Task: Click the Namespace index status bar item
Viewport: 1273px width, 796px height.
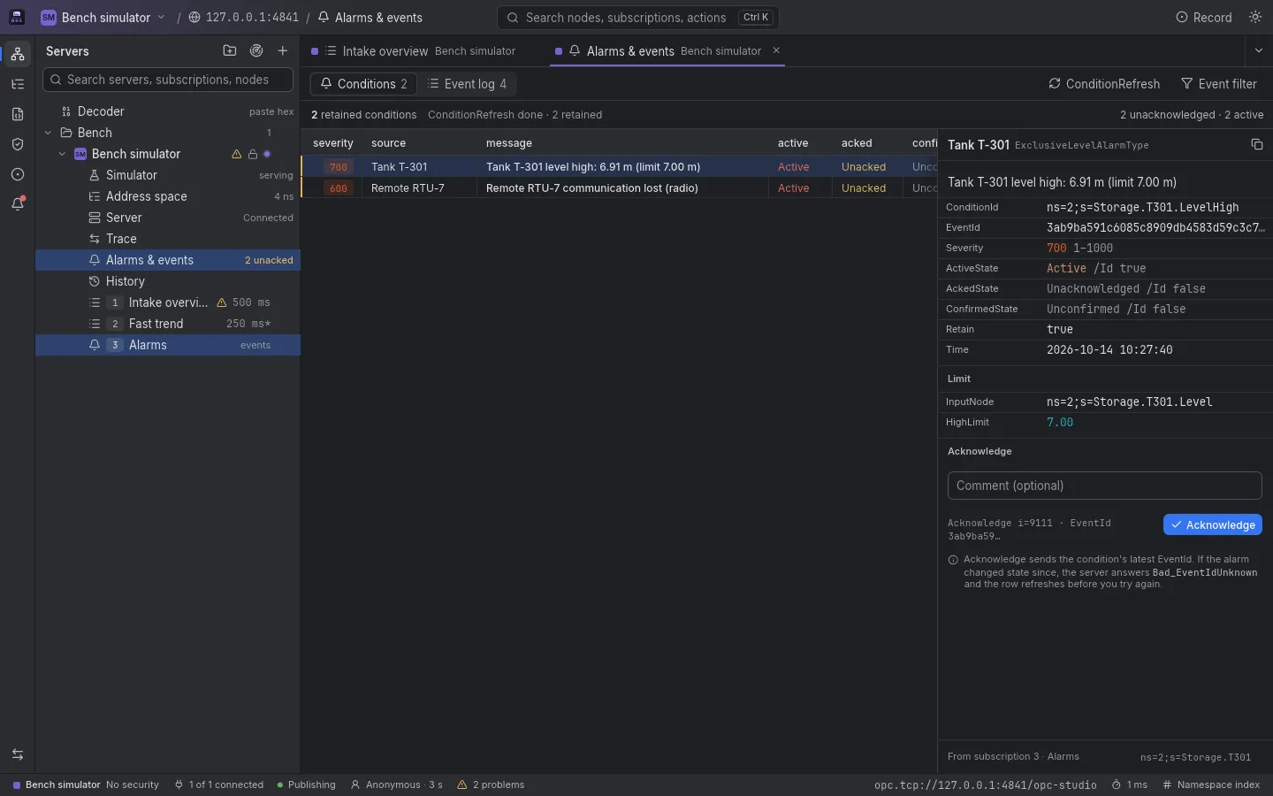Action: 1211,785
